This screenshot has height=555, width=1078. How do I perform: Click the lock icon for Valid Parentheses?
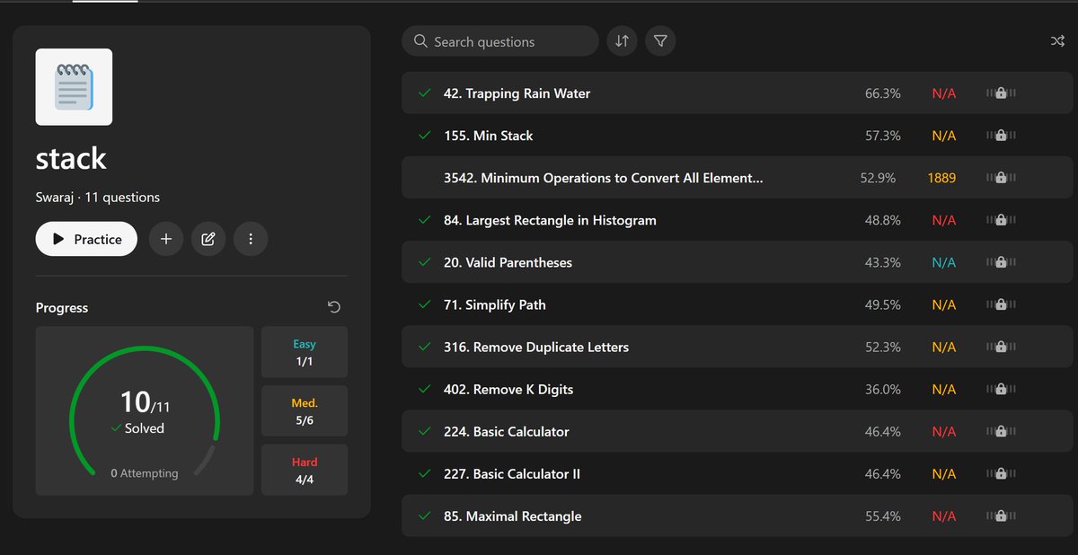(x=1001, y=261)
